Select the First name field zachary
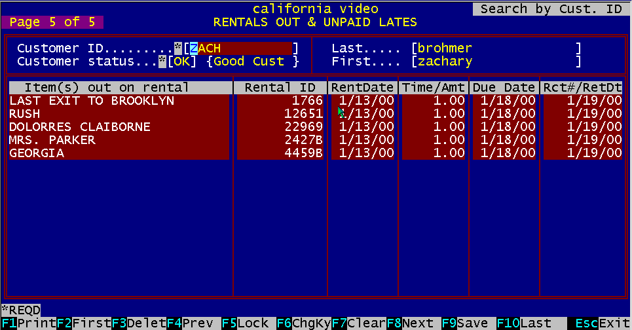 pos(496,62)
